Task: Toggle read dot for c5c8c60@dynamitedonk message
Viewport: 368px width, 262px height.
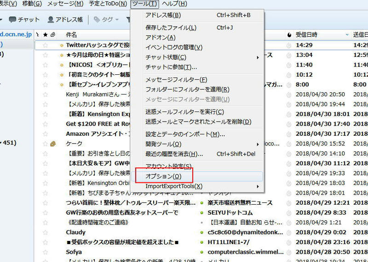Action: point(201,232)
